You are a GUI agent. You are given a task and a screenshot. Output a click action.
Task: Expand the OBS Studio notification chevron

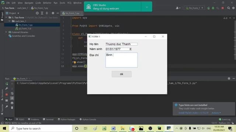click(147, 7)
